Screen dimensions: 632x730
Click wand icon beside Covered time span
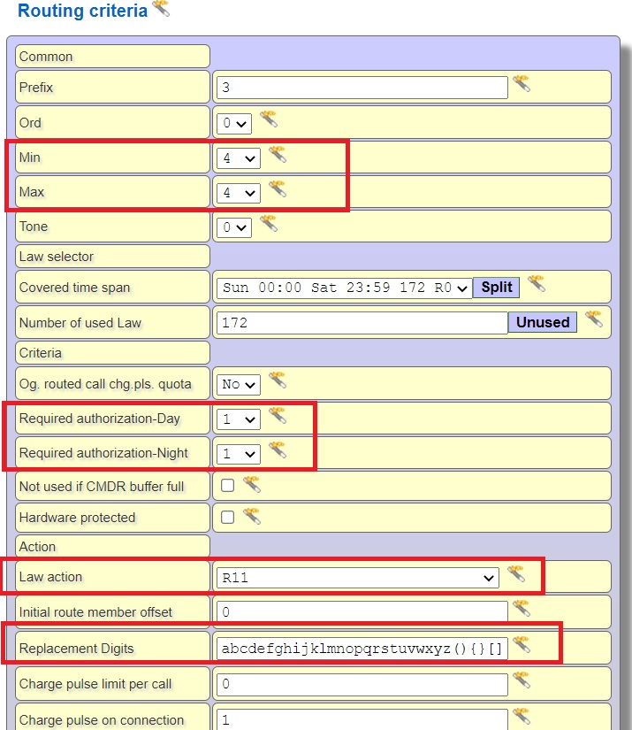pyautogui.click(x=536, y=285)
